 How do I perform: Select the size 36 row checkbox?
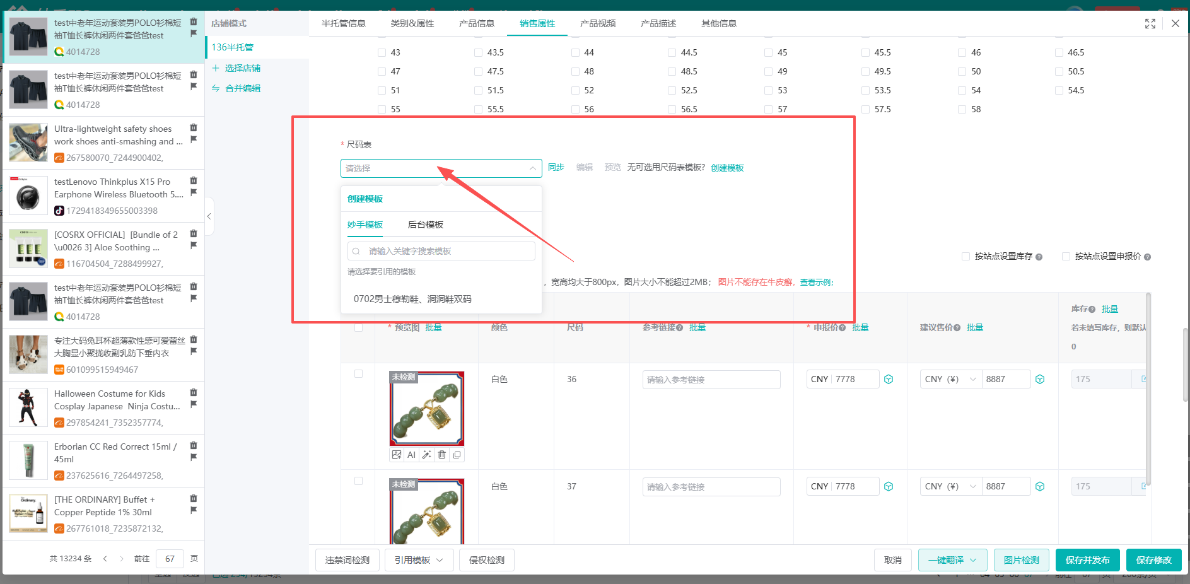pyautogui.click(x=358, y=373)
